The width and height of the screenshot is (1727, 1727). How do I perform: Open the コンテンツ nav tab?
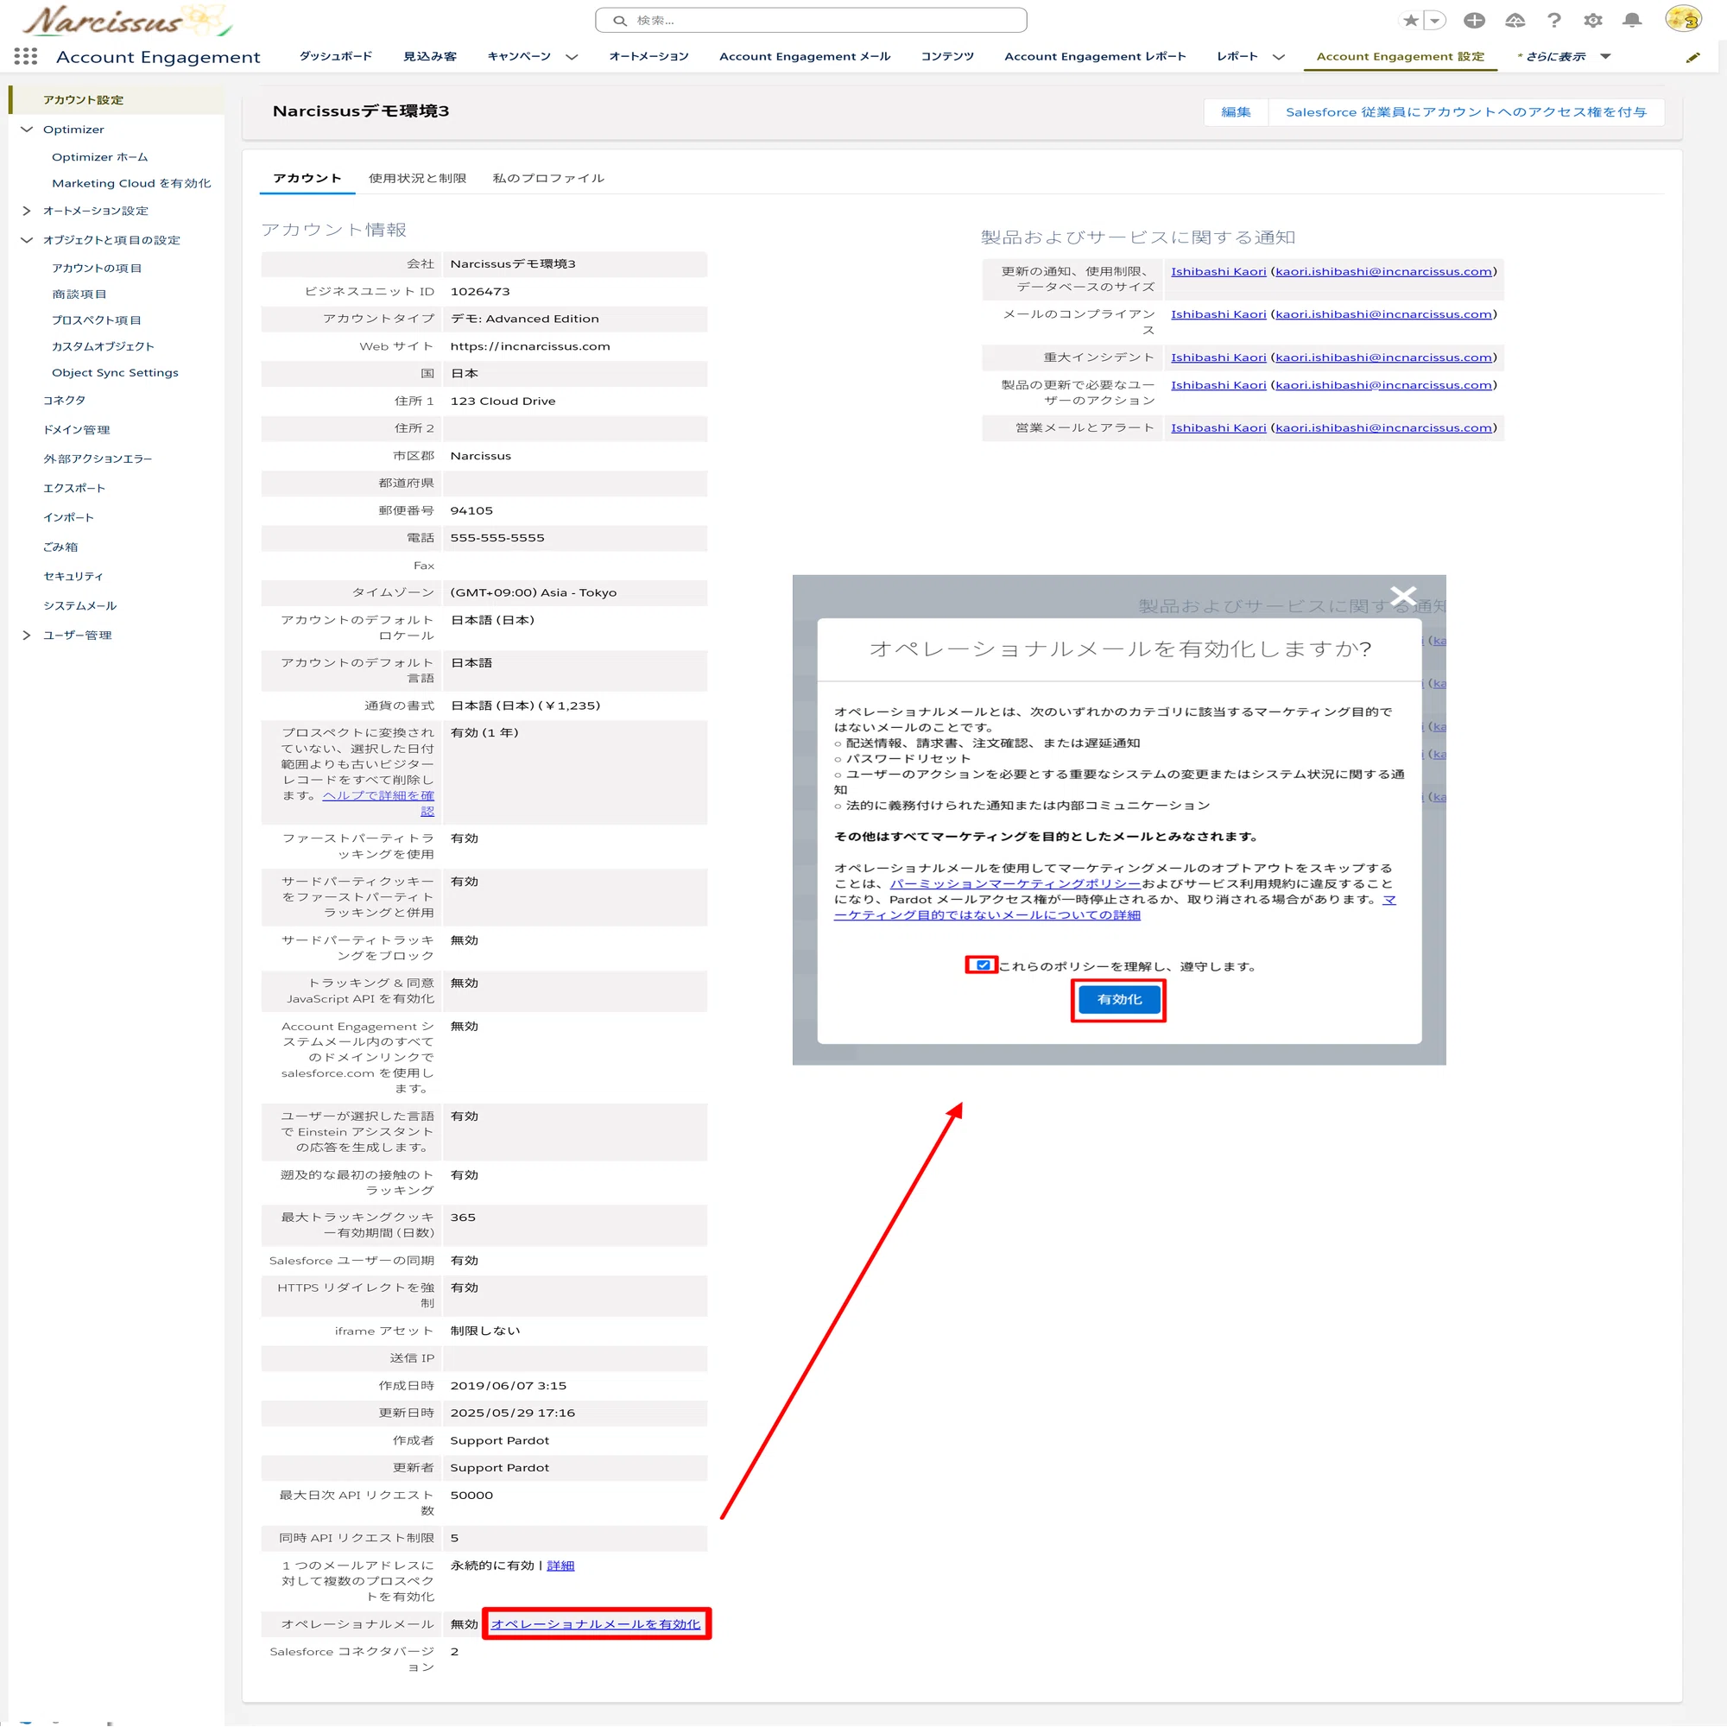pos(947,56)
